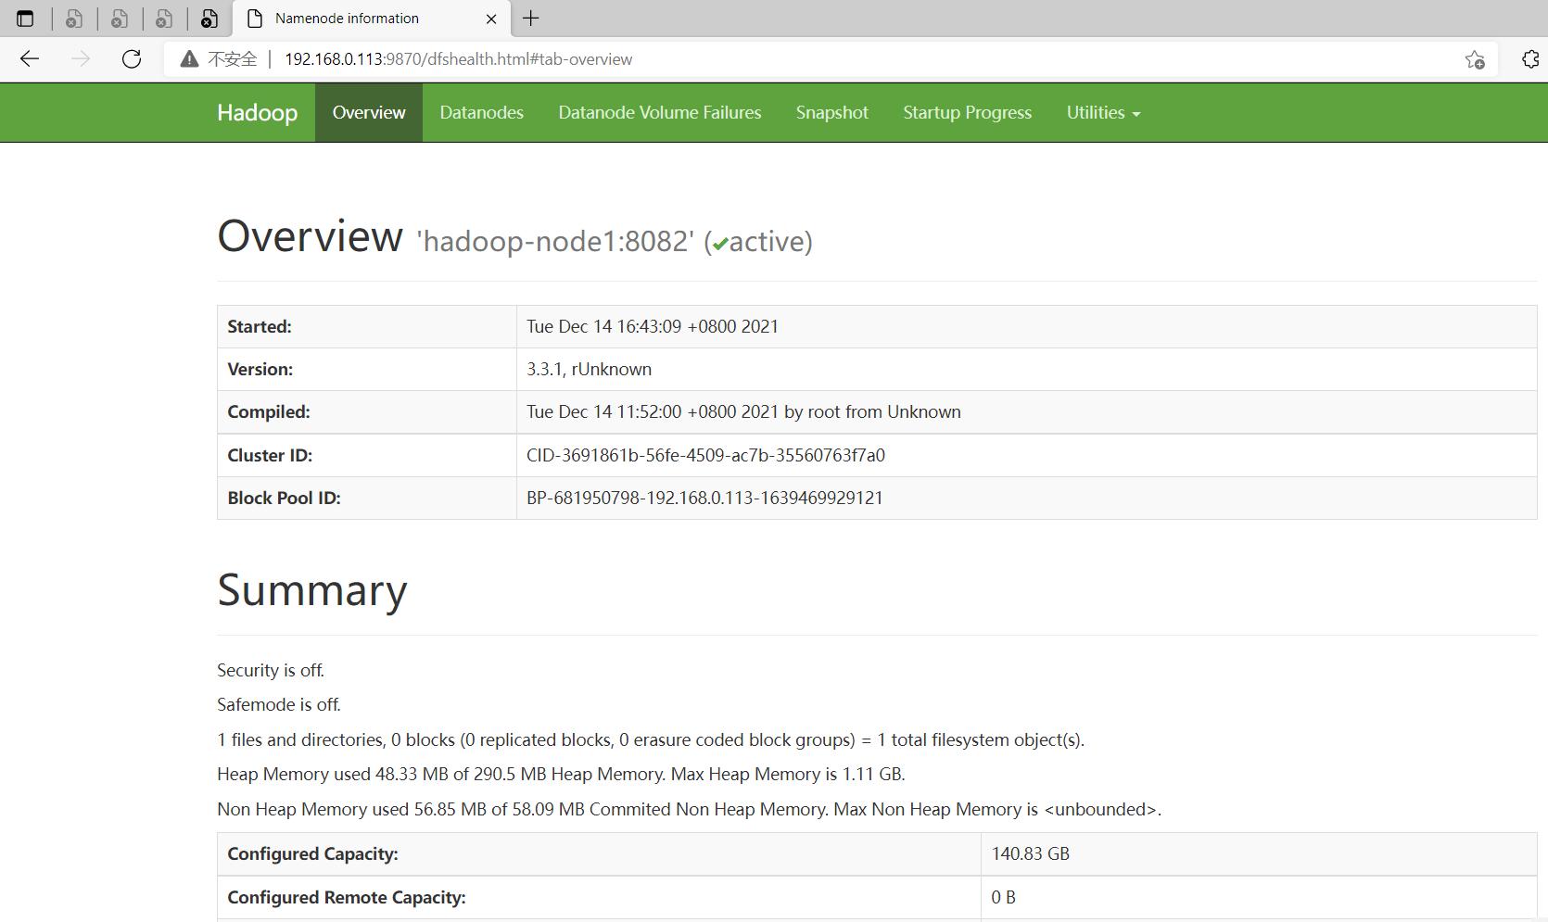
Task: Click the security warning icon beside 不安全
Action: pyautogui.click(x=189, y=58)
